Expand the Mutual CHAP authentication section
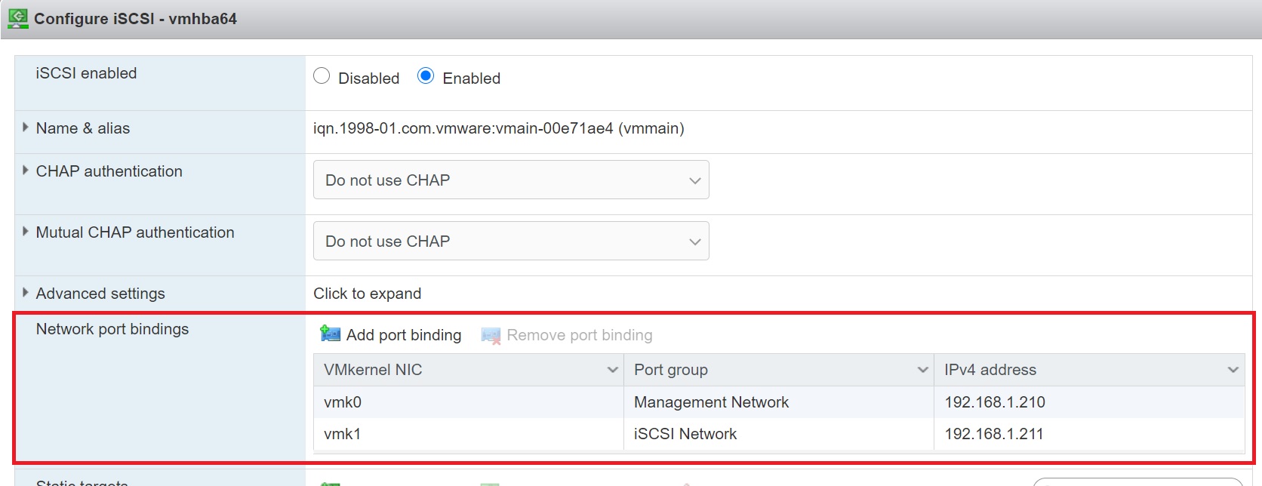 (x=26, y=232)
